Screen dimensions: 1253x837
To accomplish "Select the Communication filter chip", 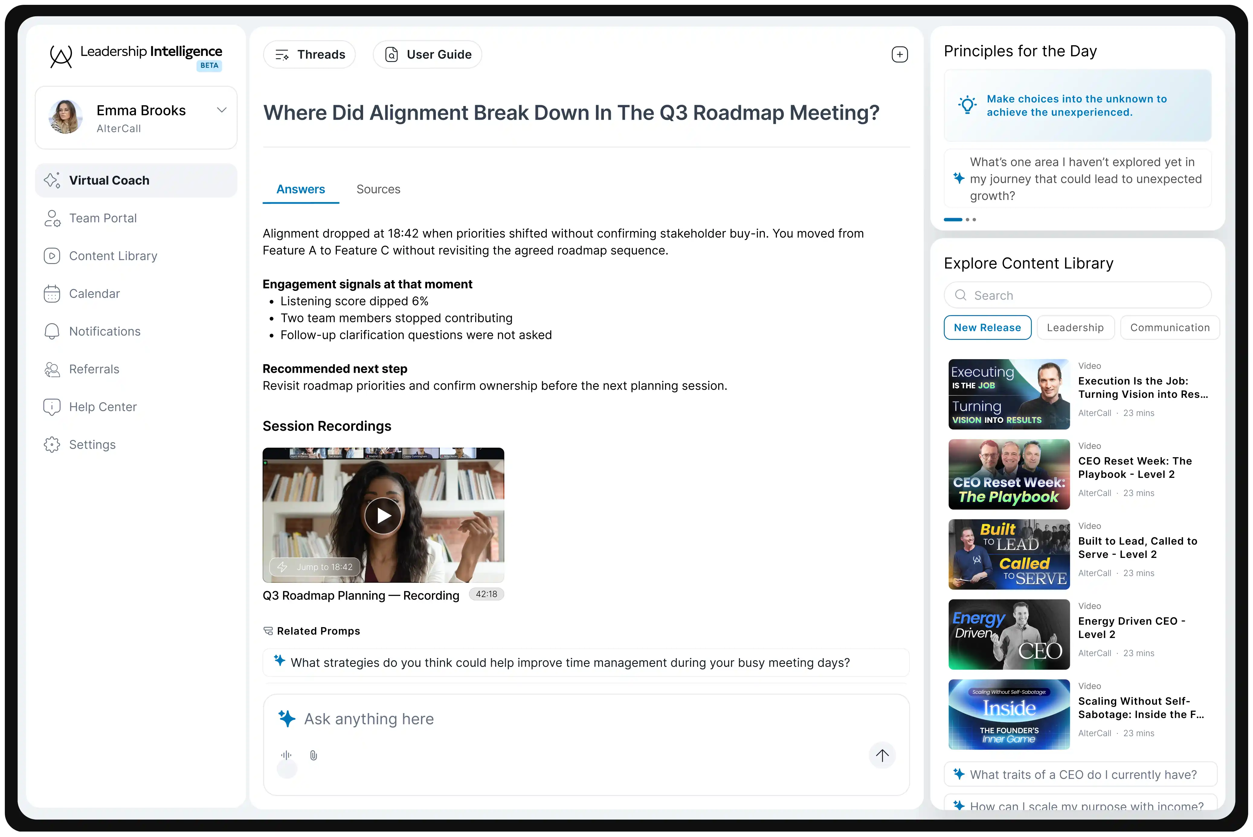I will pos(1169,327).
